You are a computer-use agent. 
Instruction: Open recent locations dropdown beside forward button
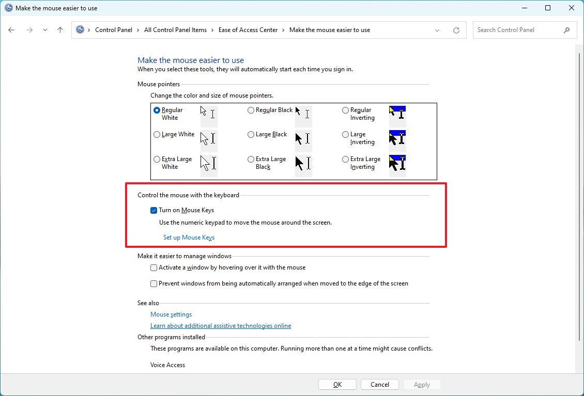[x=45, y=30]
